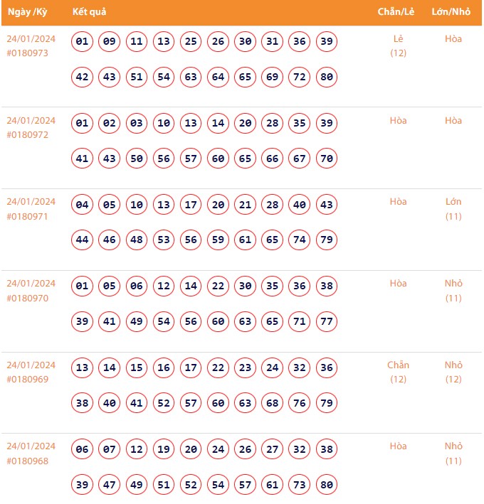This screenshot has height=504, width=484.
Task: Click draw number #0180973
Action: point(27,53)
